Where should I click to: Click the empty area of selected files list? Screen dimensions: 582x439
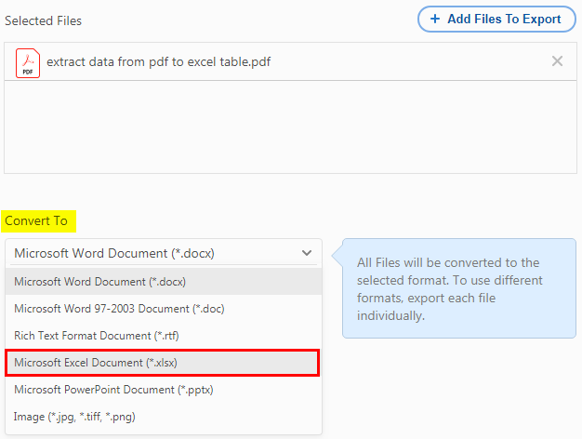[x=290, y=127]
